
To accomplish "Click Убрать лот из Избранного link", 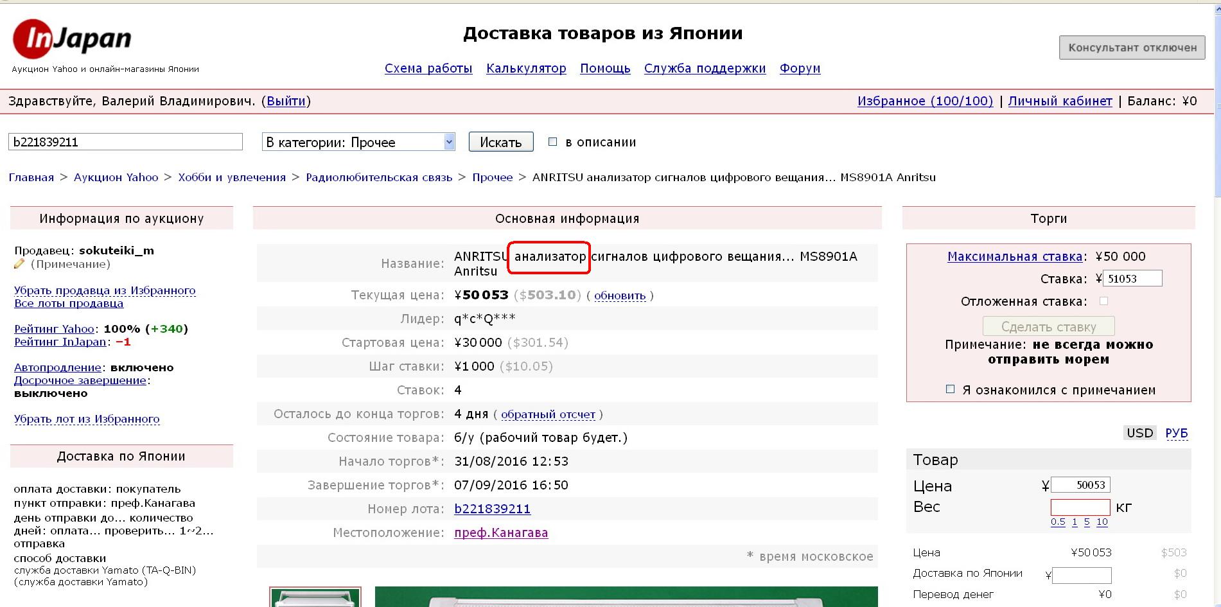I will point(87,419).
